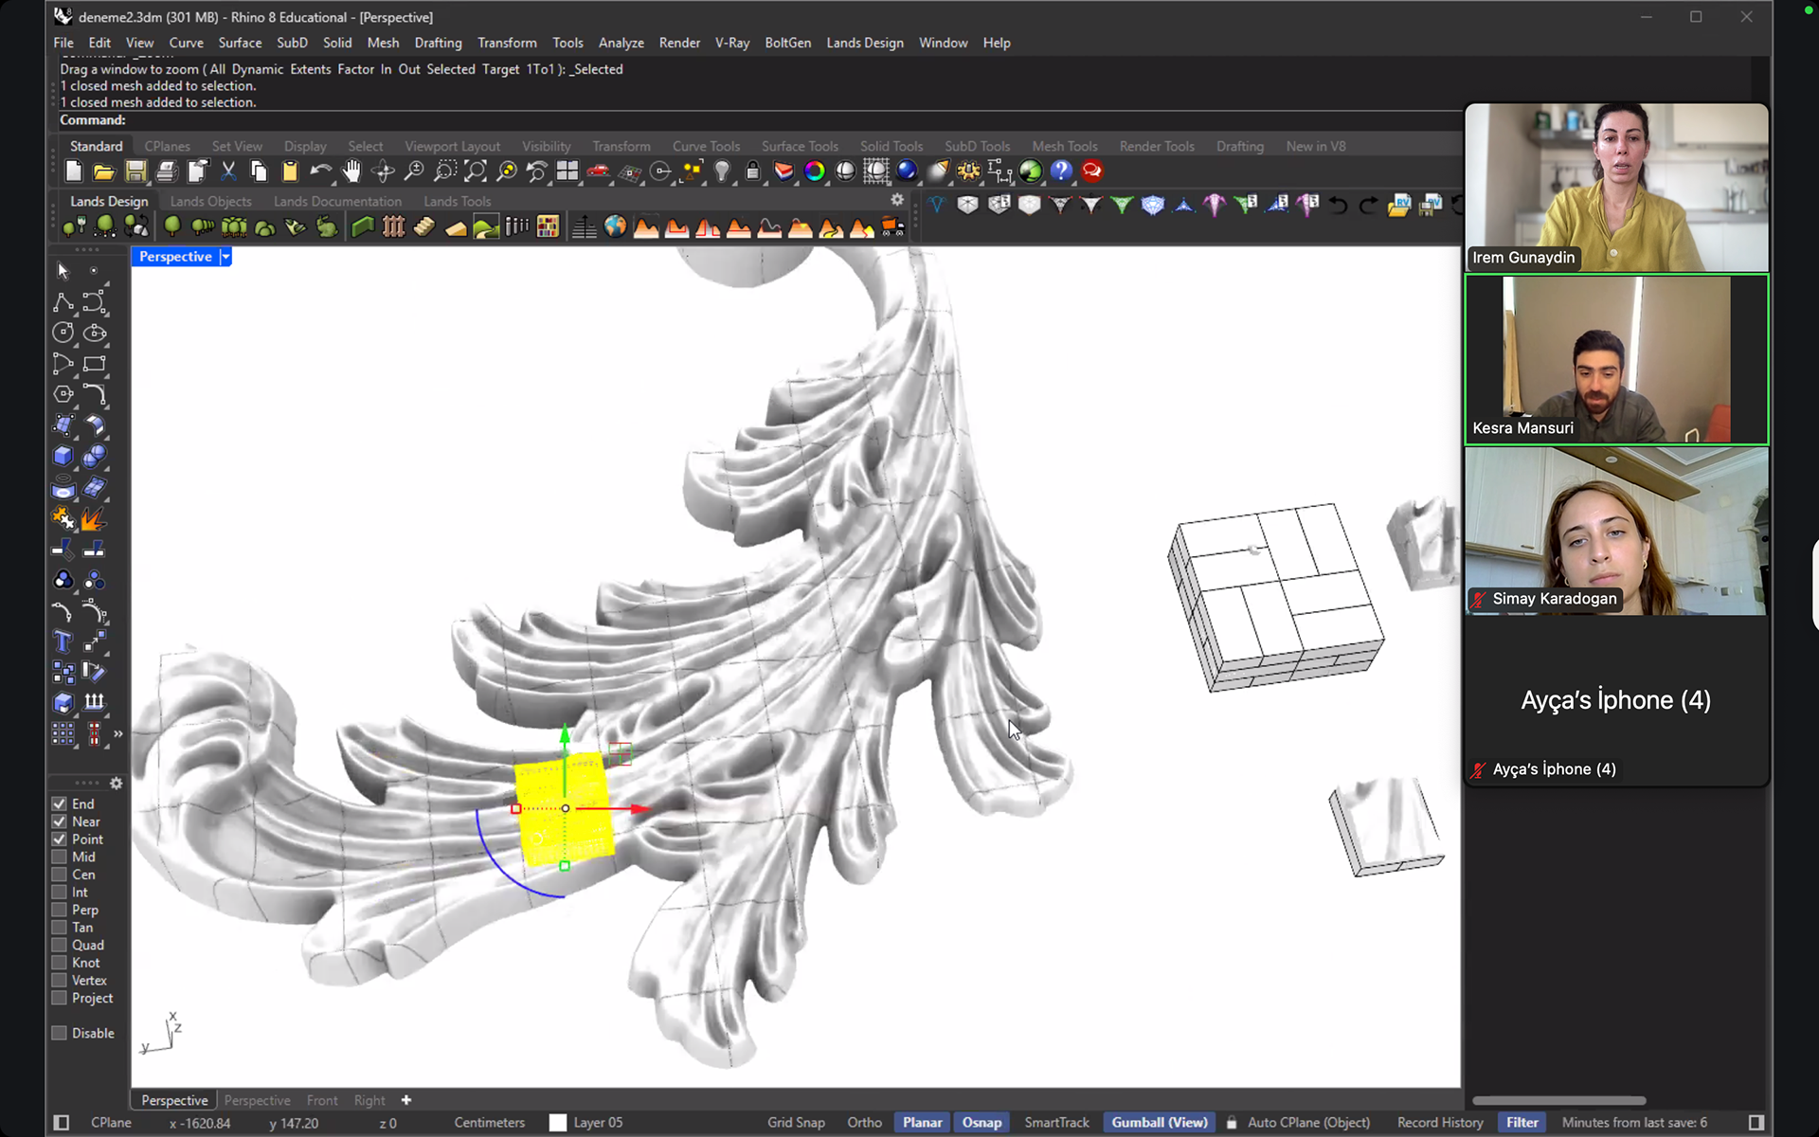This screenshot has width=1819, height=1137.
Task: Enable the Quad osnap checkbox
Action: (59, 945)
